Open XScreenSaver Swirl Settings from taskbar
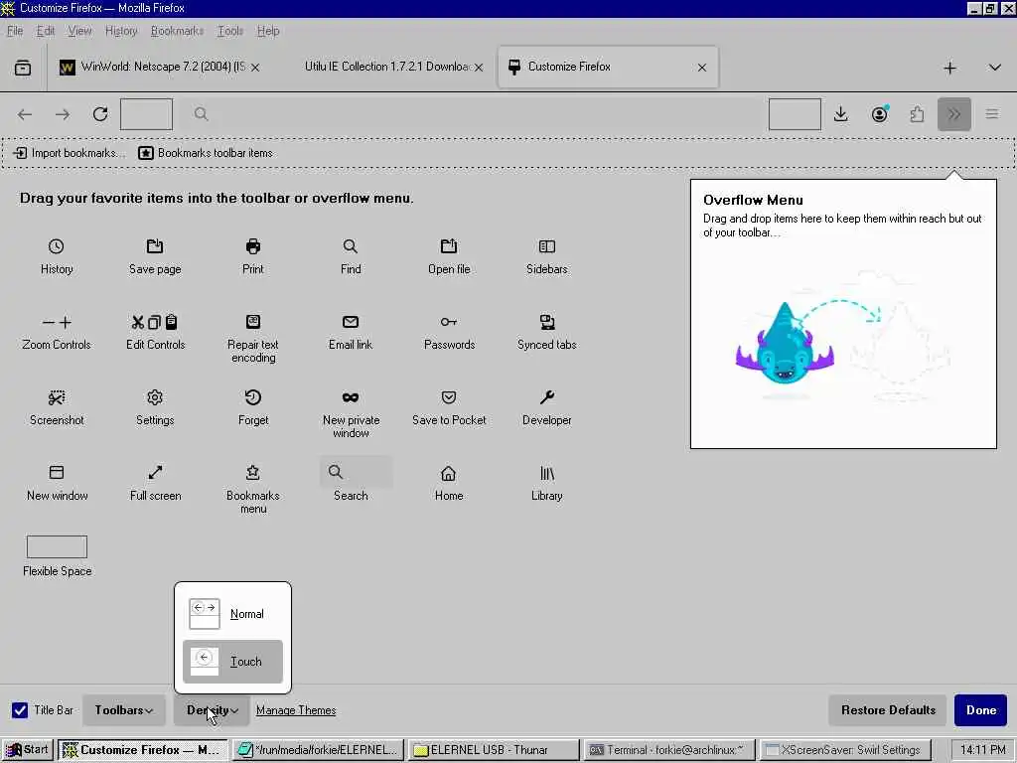The image size is (1017, 763). tap(844, 750)
